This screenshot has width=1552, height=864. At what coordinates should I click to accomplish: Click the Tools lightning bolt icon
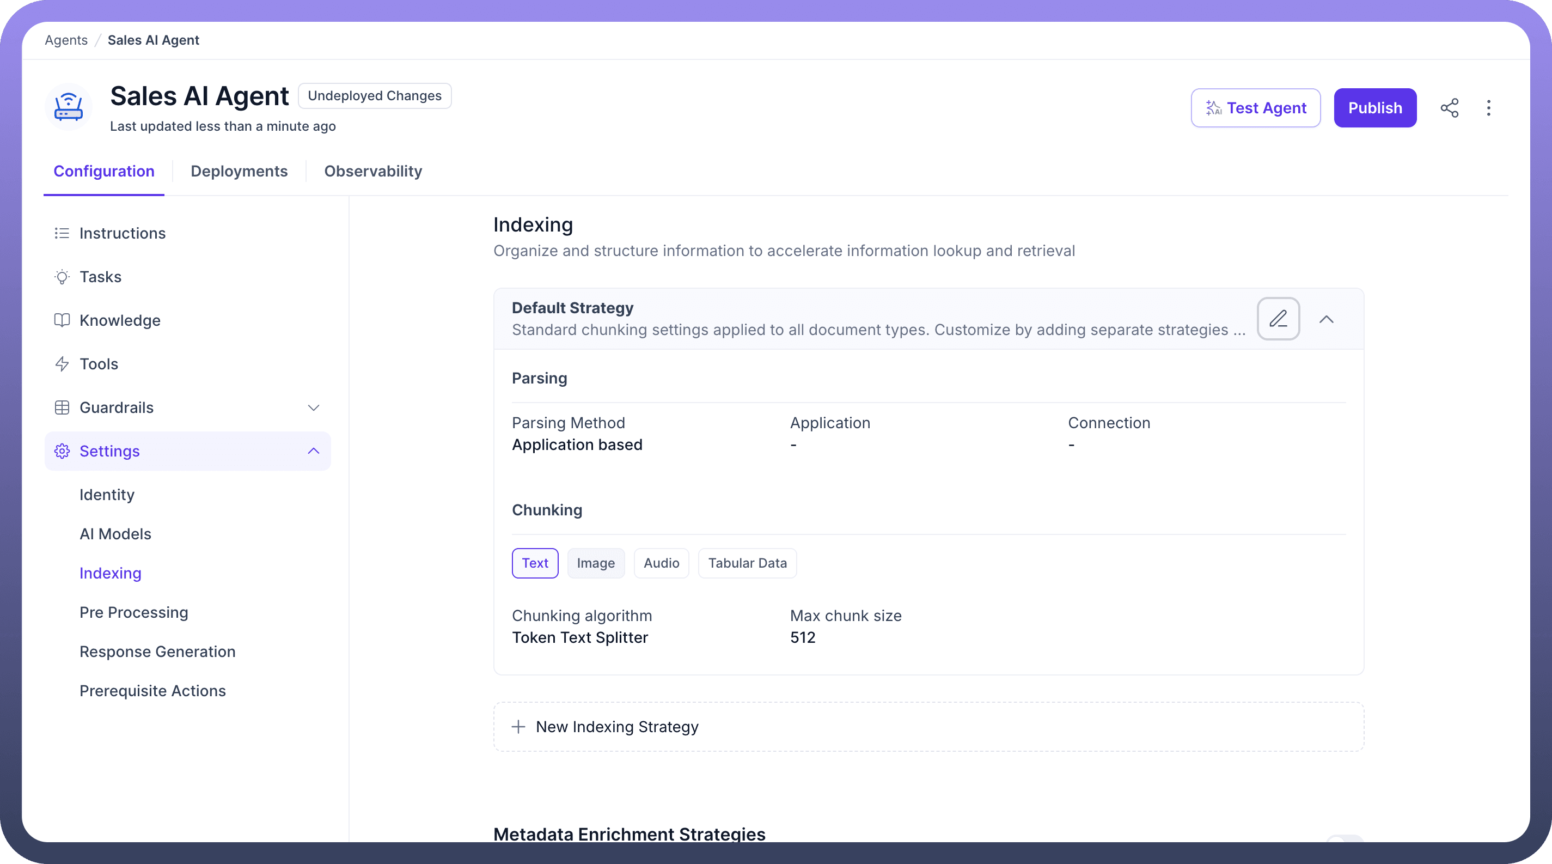tap(62, 364)
